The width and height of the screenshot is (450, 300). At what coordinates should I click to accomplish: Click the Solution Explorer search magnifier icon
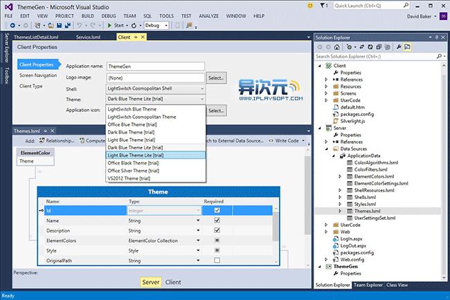tap(439, 56)
